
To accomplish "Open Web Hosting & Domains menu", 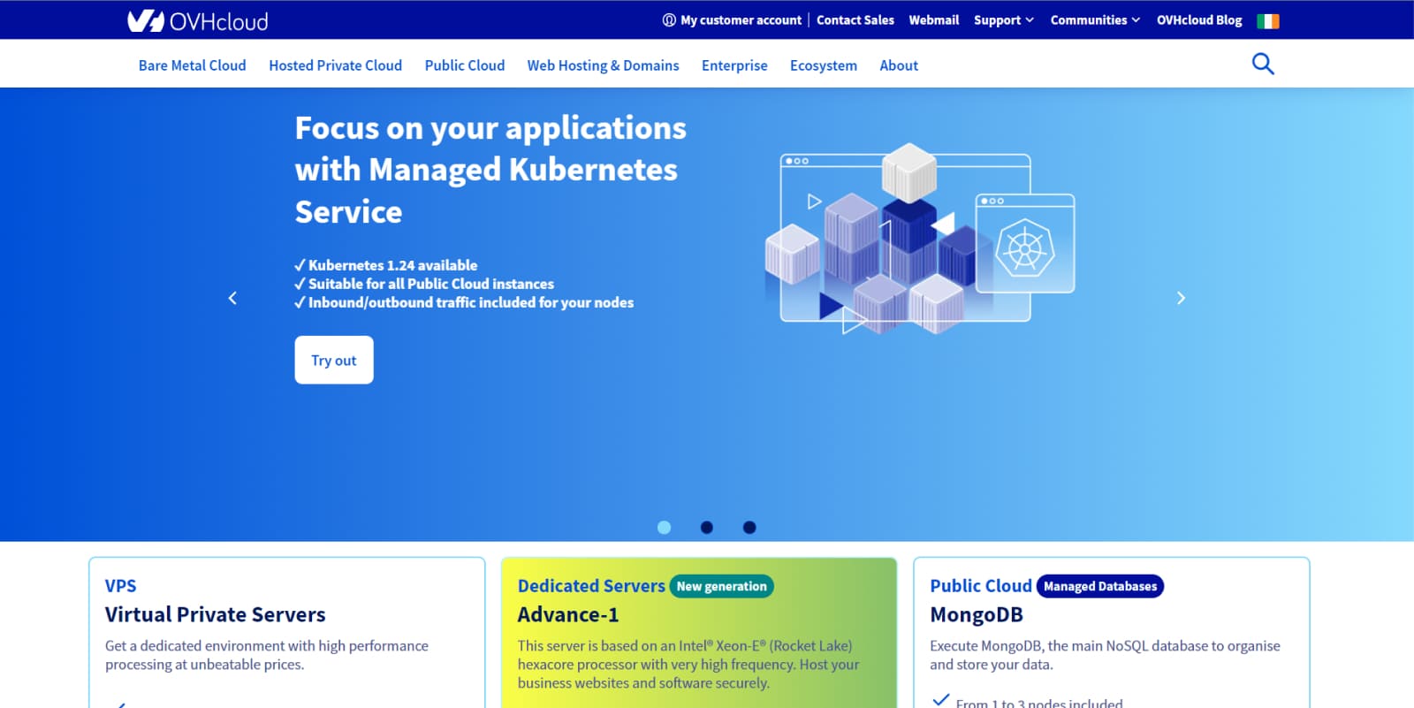I will [604, 65].
